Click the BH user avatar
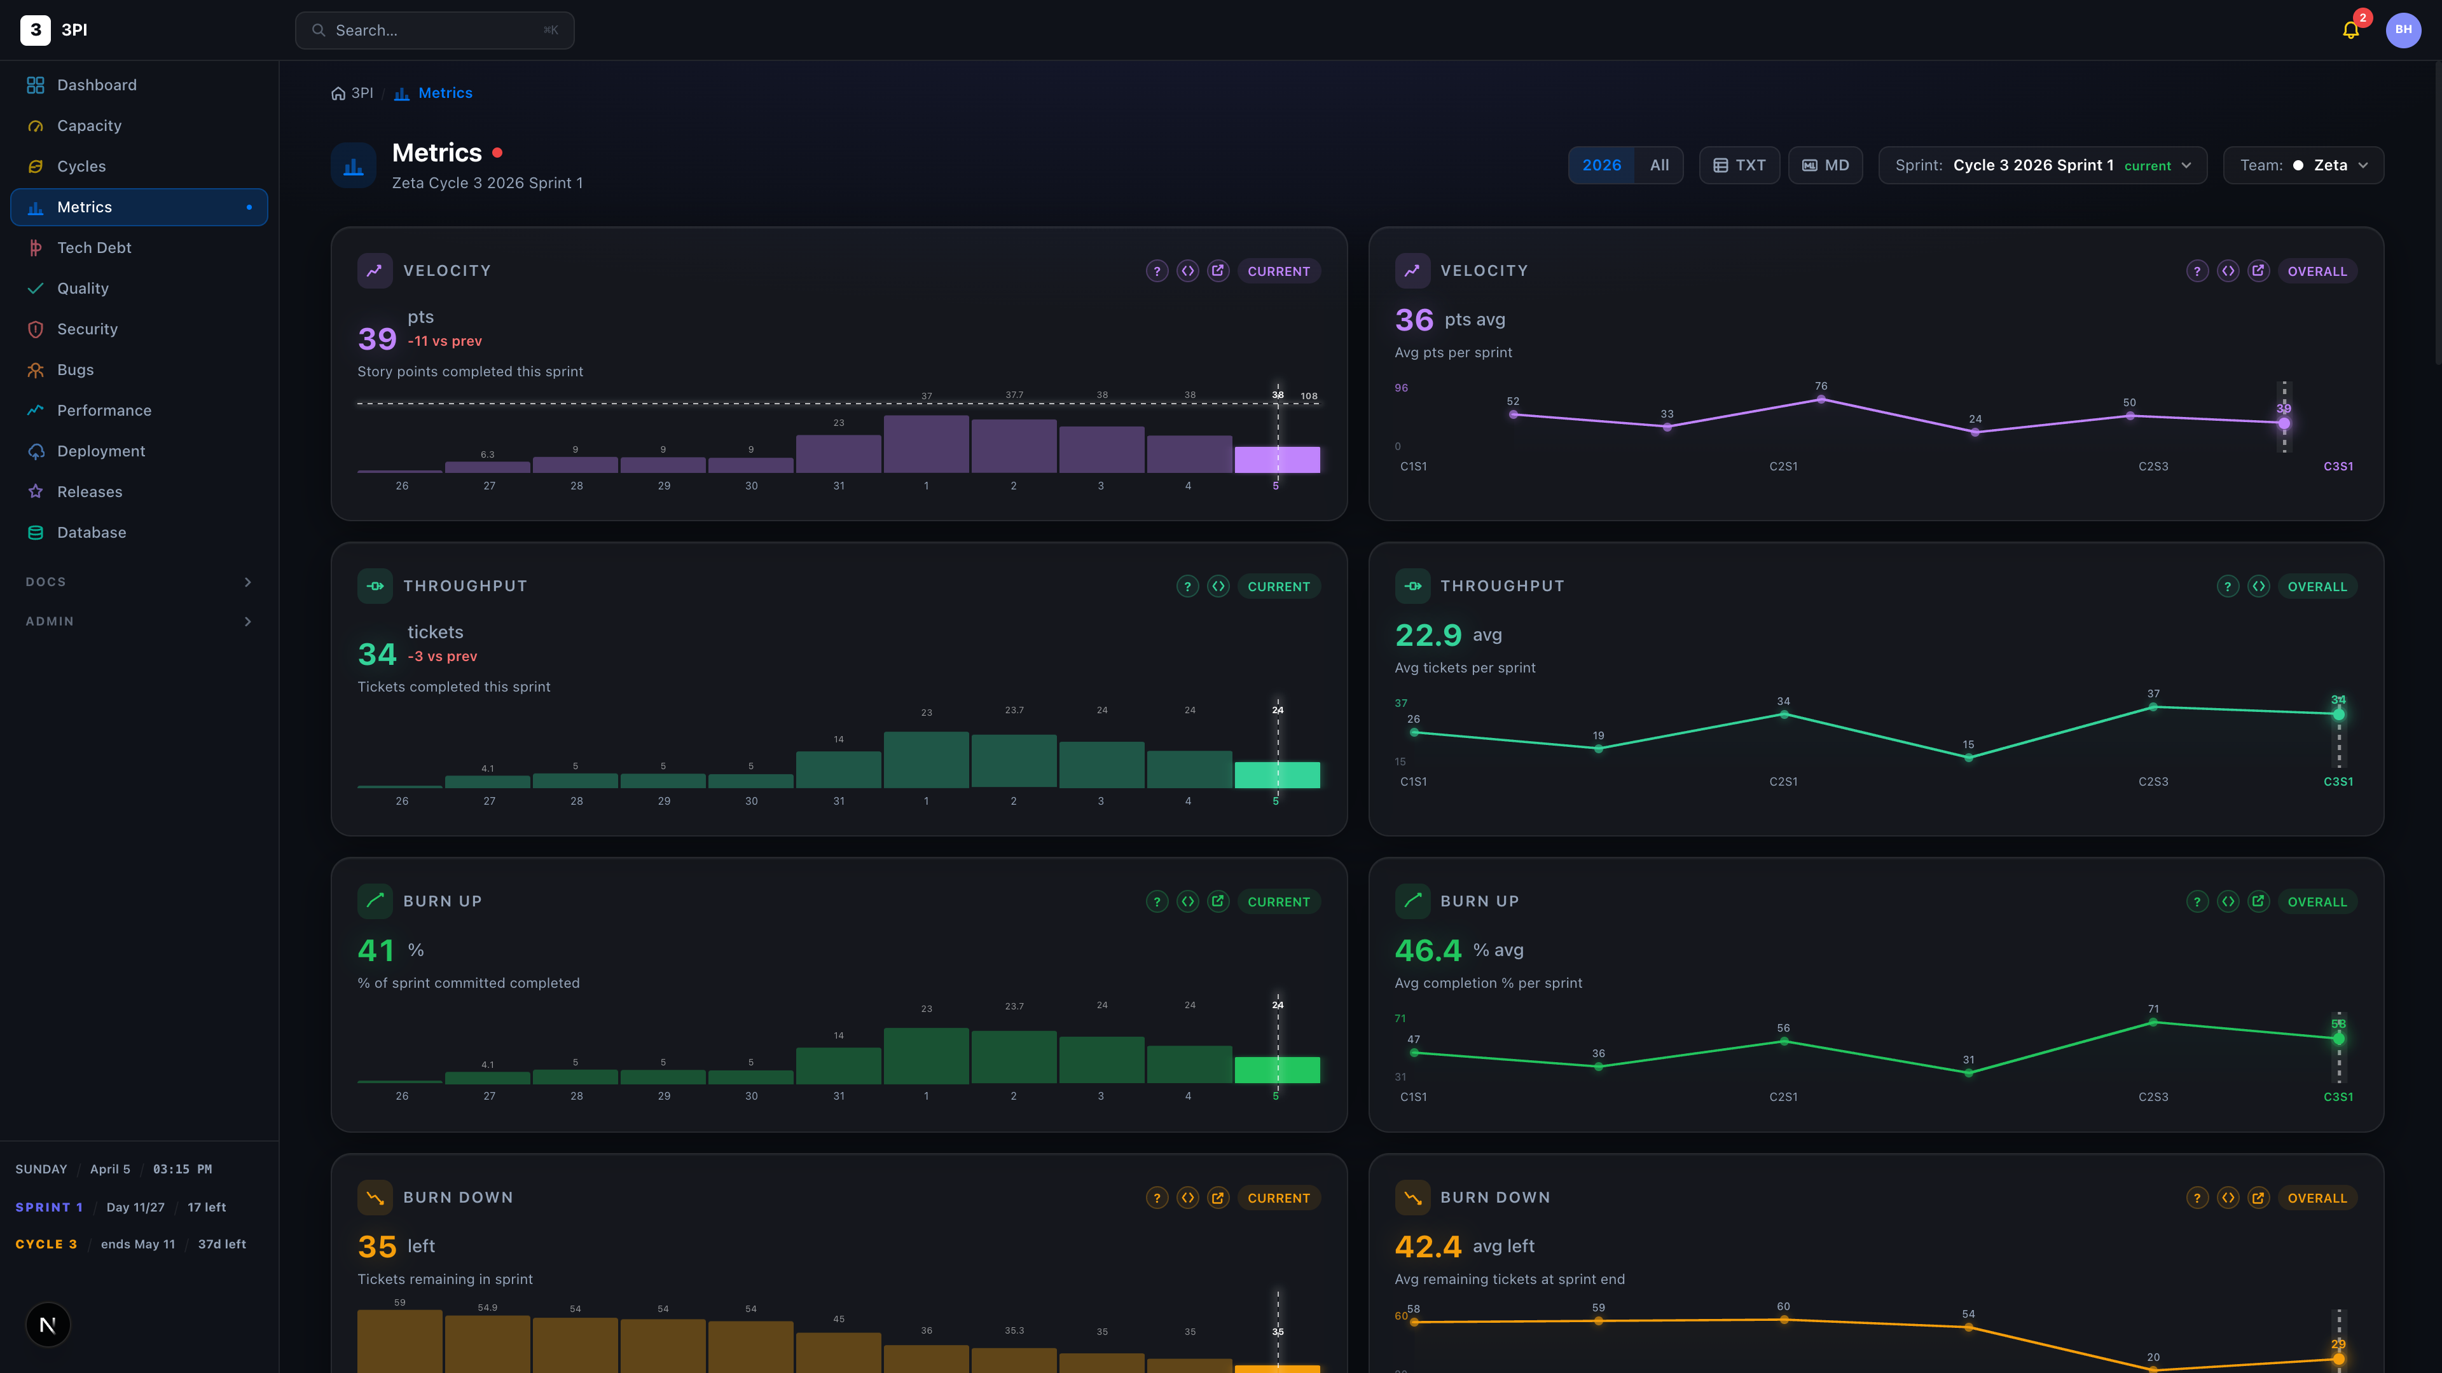The image size is (2442, 1373). point(2403,31)
